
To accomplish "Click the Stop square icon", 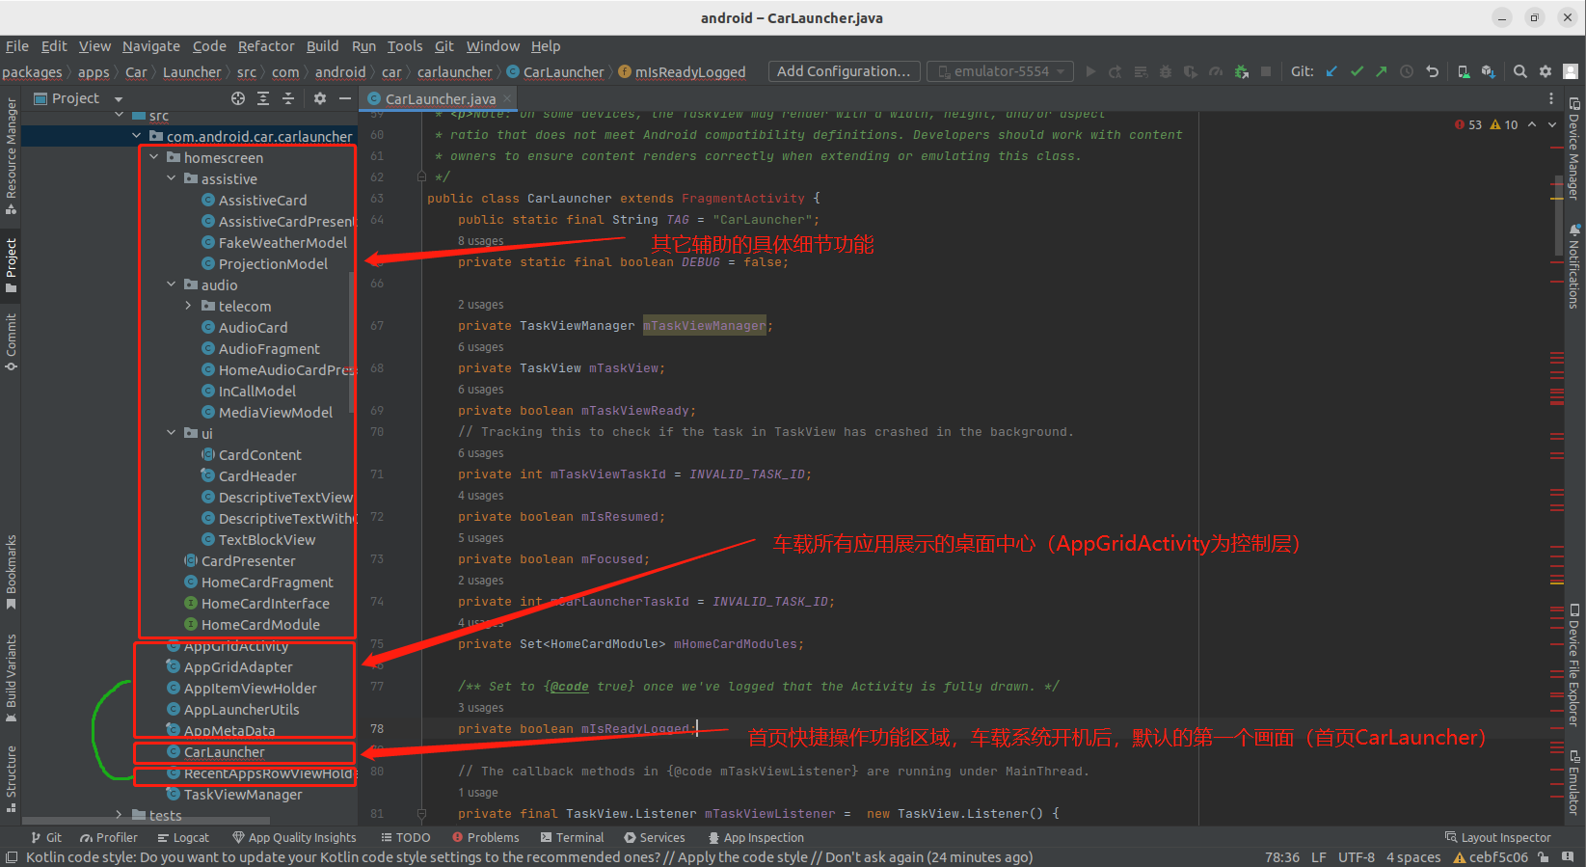I will 1266,71.
